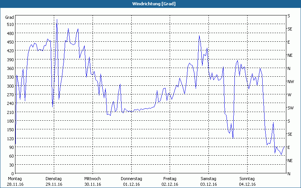Select the 450 left axis tick label
The width and height of the screenshot is (301, 188).
tap(11, 42)
